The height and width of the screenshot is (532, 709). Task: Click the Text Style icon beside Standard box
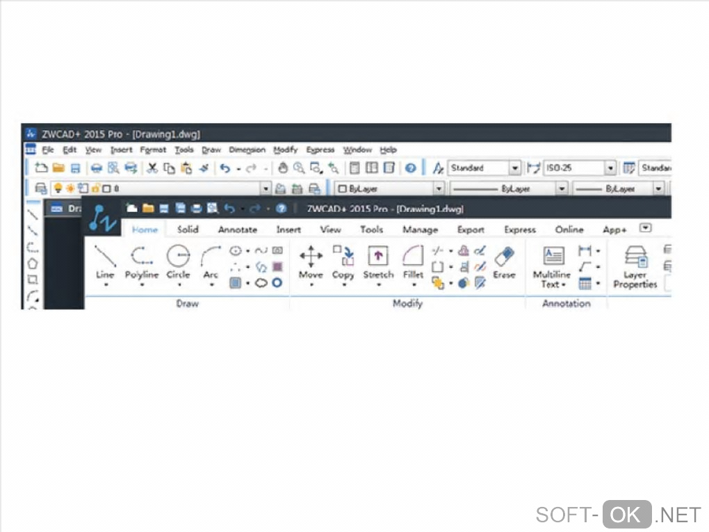tap(438, 168)
